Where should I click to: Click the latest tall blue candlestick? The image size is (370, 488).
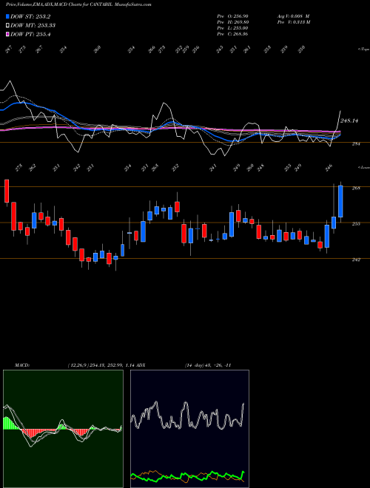pos(340,201)
